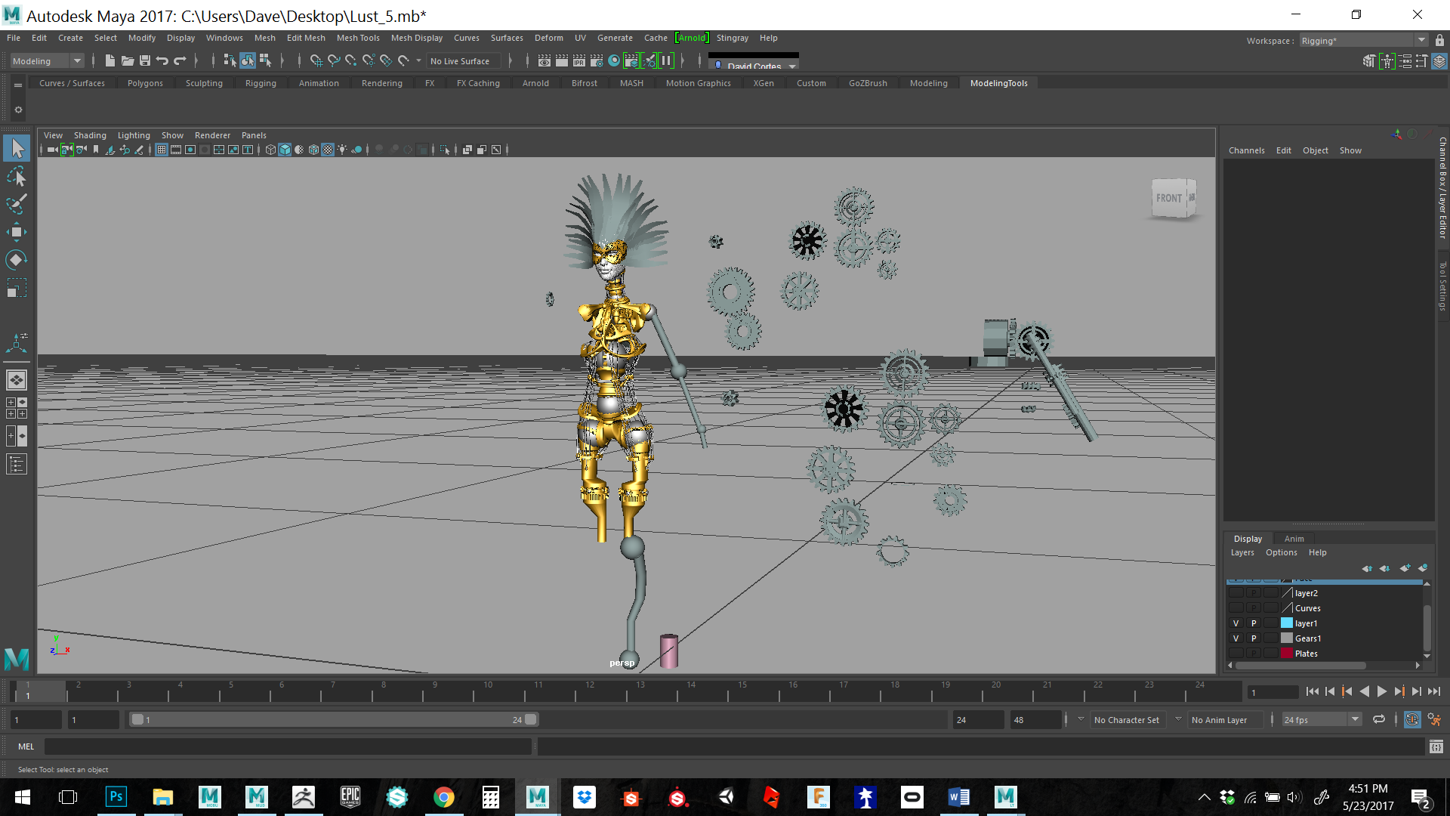Toggle textured display in viewport
Viewport: 1450px width, 816px height.
328,150
